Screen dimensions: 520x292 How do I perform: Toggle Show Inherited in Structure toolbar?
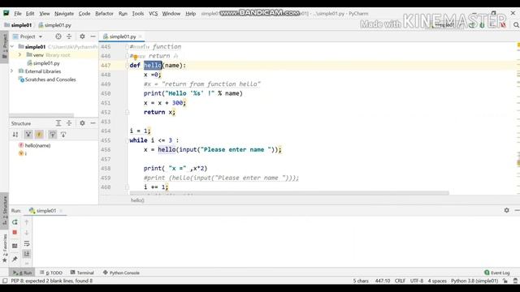point(28,135)
